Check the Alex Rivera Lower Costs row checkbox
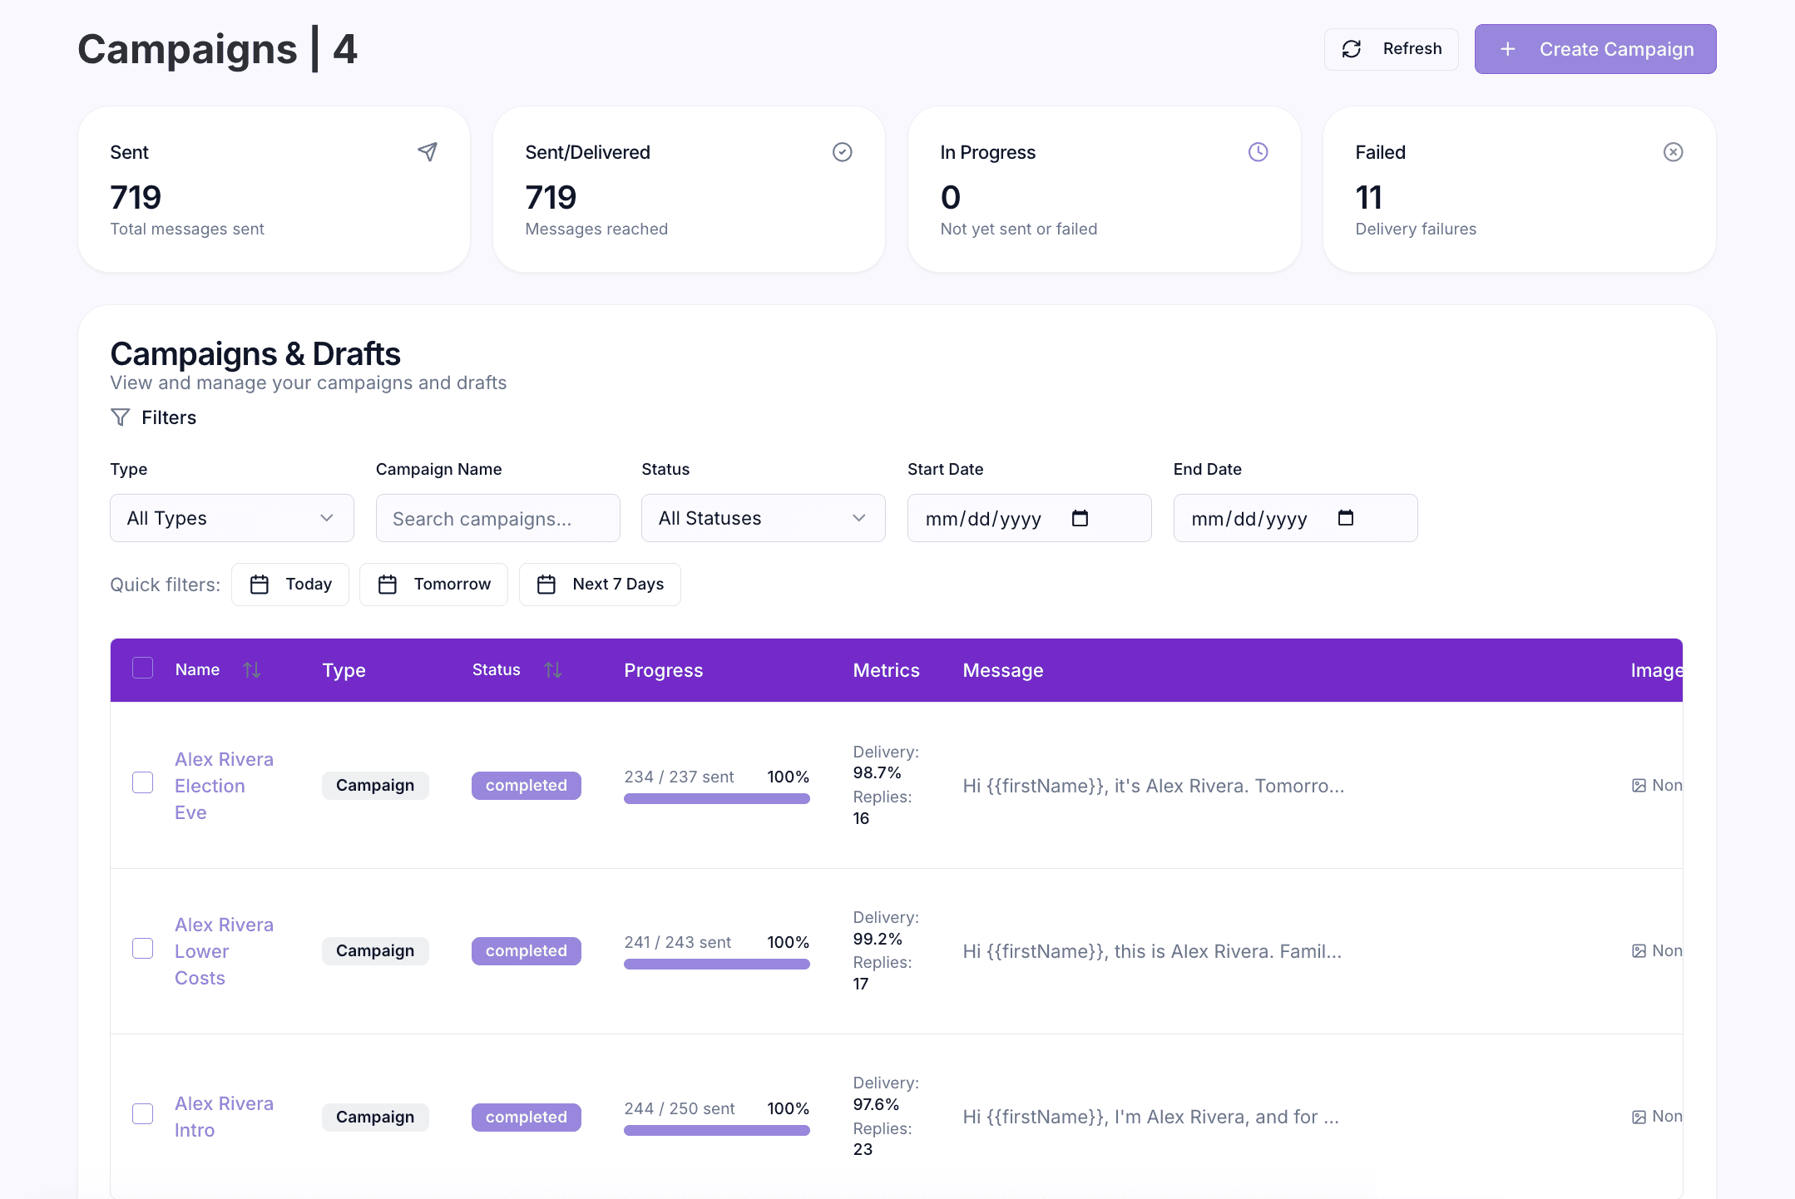 pyautogui.click(x=143, y=949)
